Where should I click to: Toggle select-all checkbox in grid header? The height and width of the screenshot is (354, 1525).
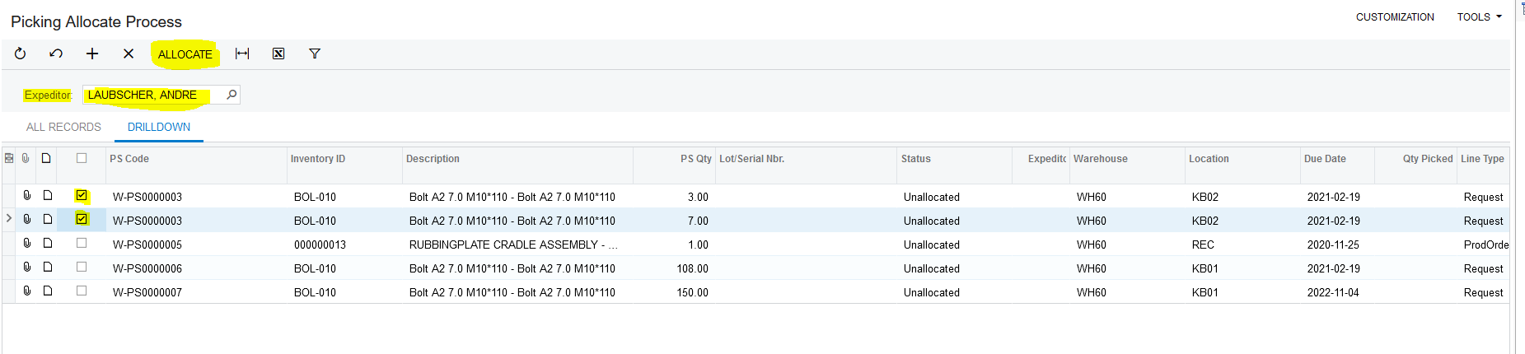point(82,158)
